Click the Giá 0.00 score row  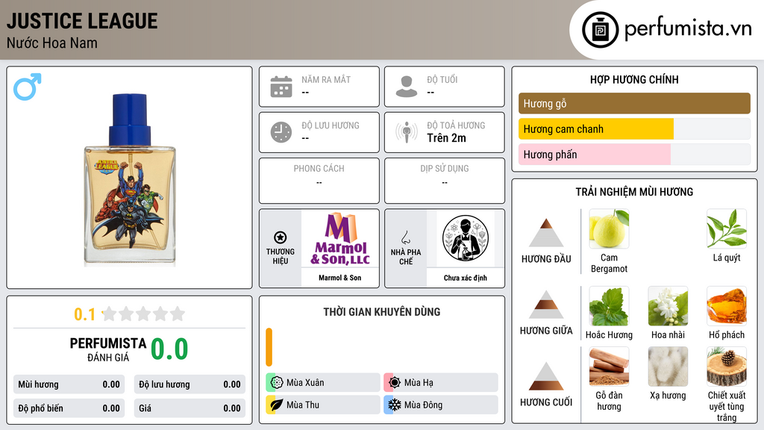190,408
